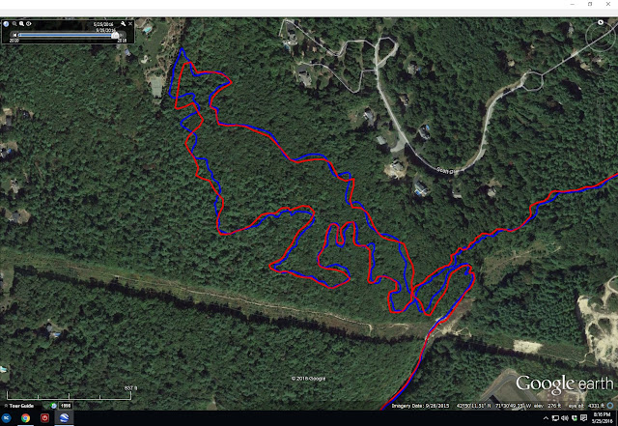Step to previous imagery date

tap(15, 35)
